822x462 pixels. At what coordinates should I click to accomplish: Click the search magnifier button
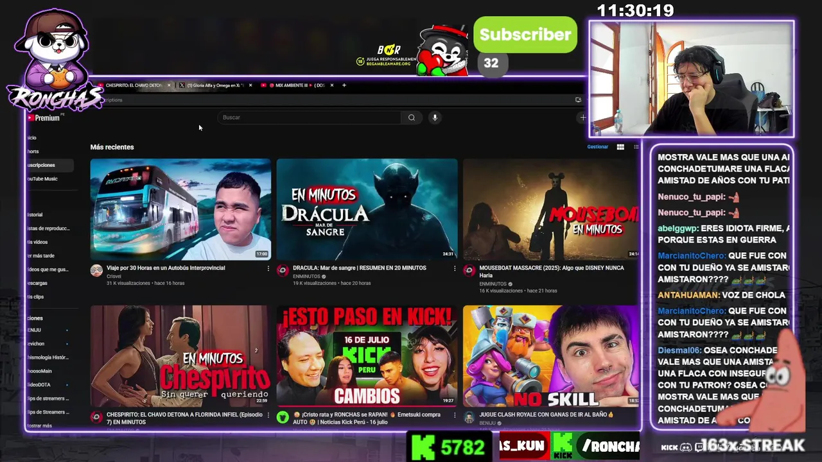point(412,117)
